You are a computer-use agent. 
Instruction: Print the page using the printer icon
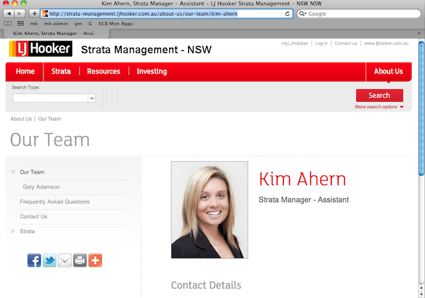tap(80, 260)
